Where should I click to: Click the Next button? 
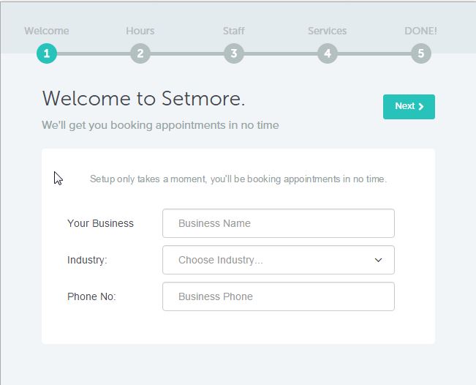click(x=409, y=107)
